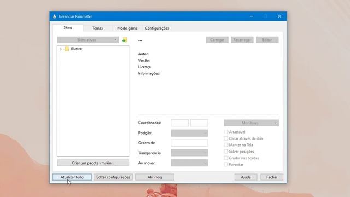This screenshot has height=197, width=350.
Task: Click the Recarregar button
Action: (242, 40)
